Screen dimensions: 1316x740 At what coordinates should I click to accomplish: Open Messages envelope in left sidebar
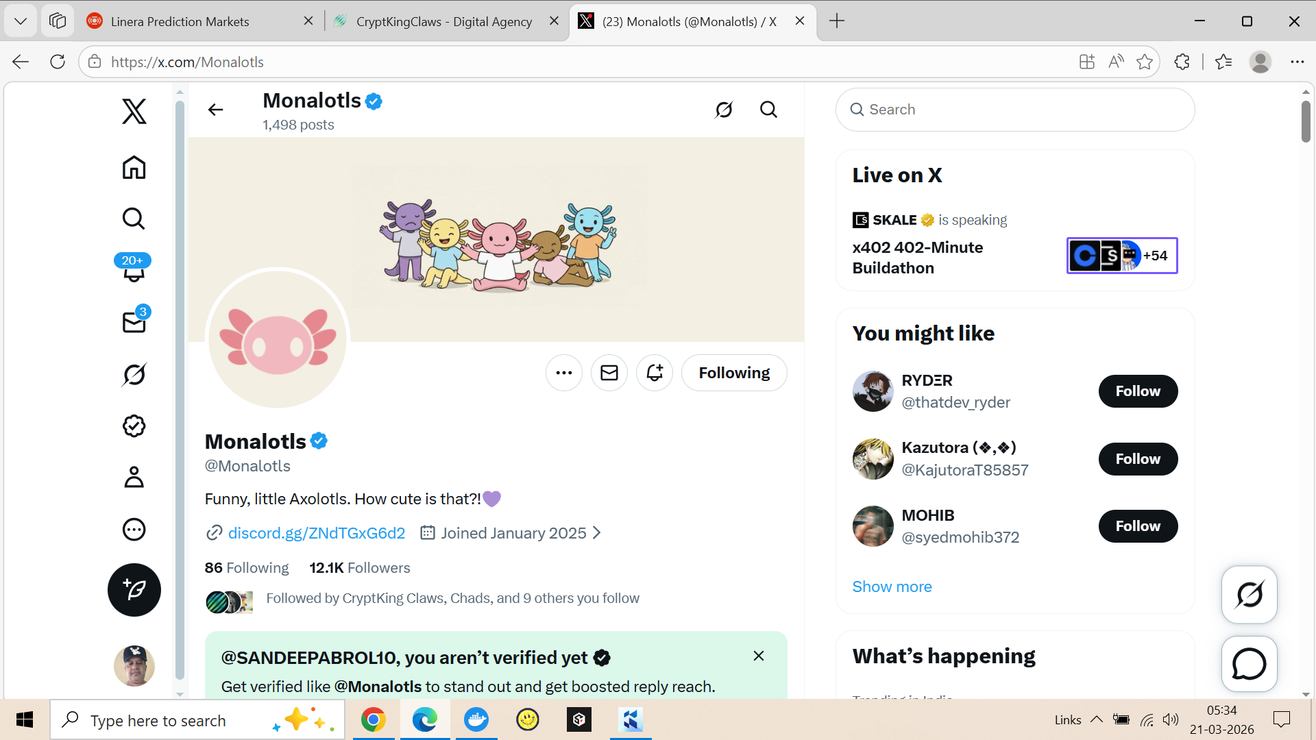coord(134,322)
